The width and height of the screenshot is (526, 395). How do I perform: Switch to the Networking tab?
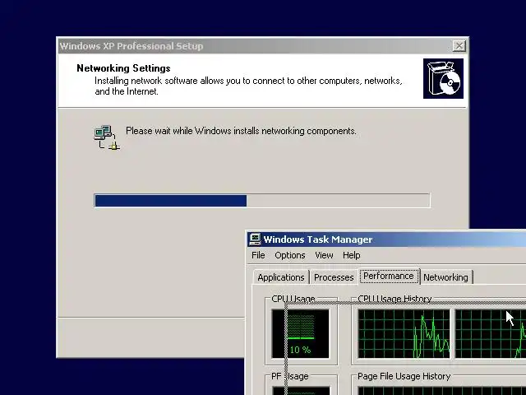pos(445,277)
